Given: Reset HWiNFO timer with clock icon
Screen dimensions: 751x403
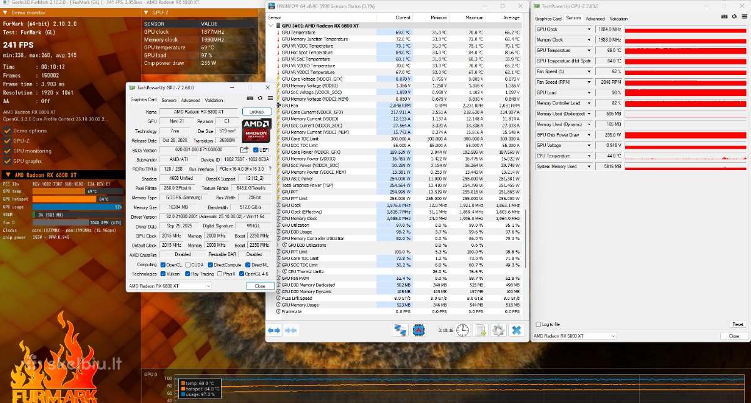Looking at the screenshot, I should point(462,330).
